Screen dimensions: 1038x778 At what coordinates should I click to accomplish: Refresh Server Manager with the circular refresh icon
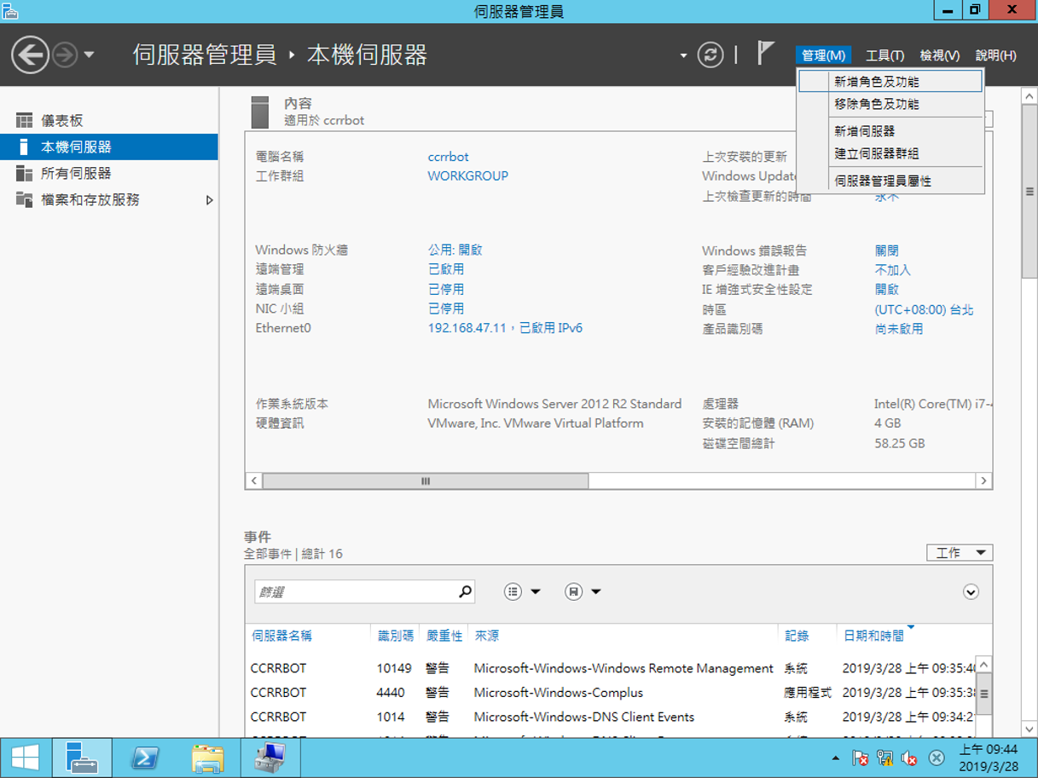click(710, 55)
